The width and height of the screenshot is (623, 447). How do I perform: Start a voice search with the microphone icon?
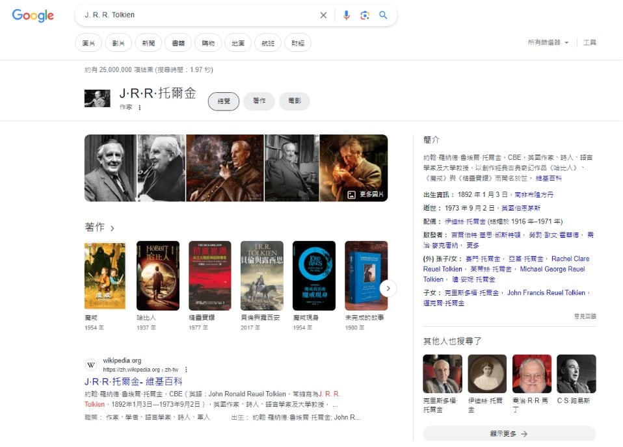346,14
